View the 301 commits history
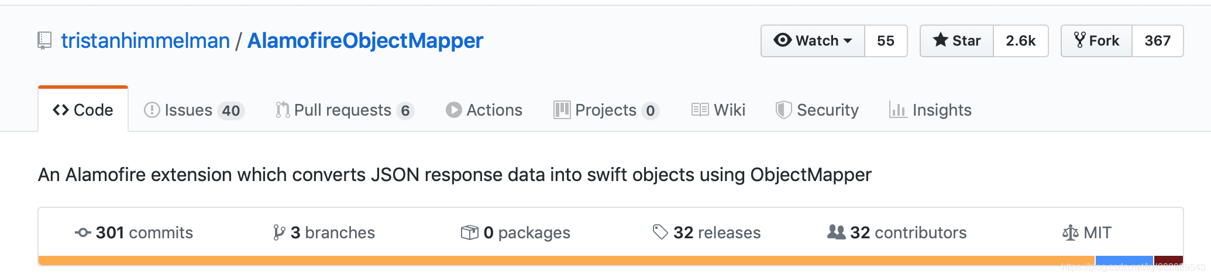Screen dimensions: 1211x278 (x=134, y=232)
